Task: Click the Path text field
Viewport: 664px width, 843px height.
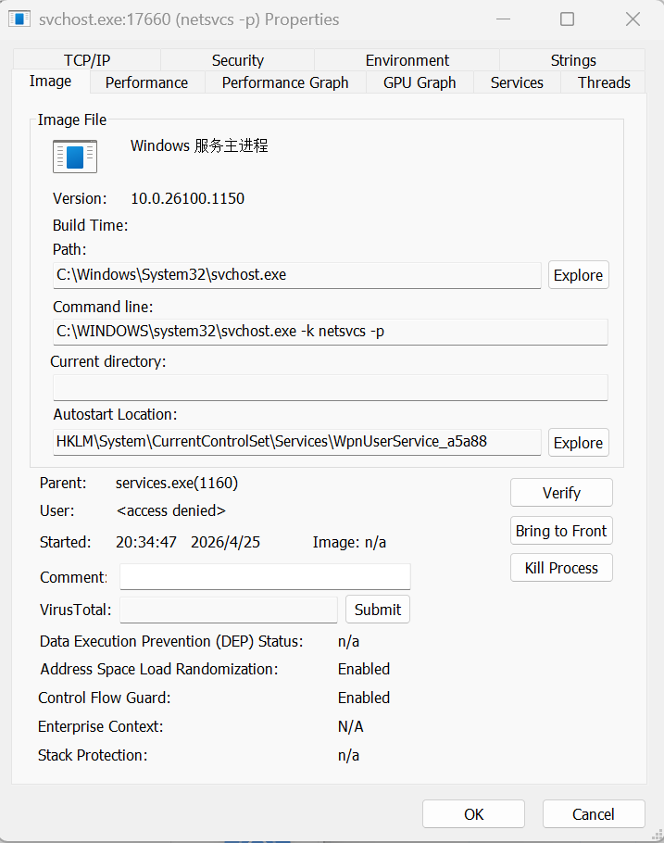Action: point(296,275)
